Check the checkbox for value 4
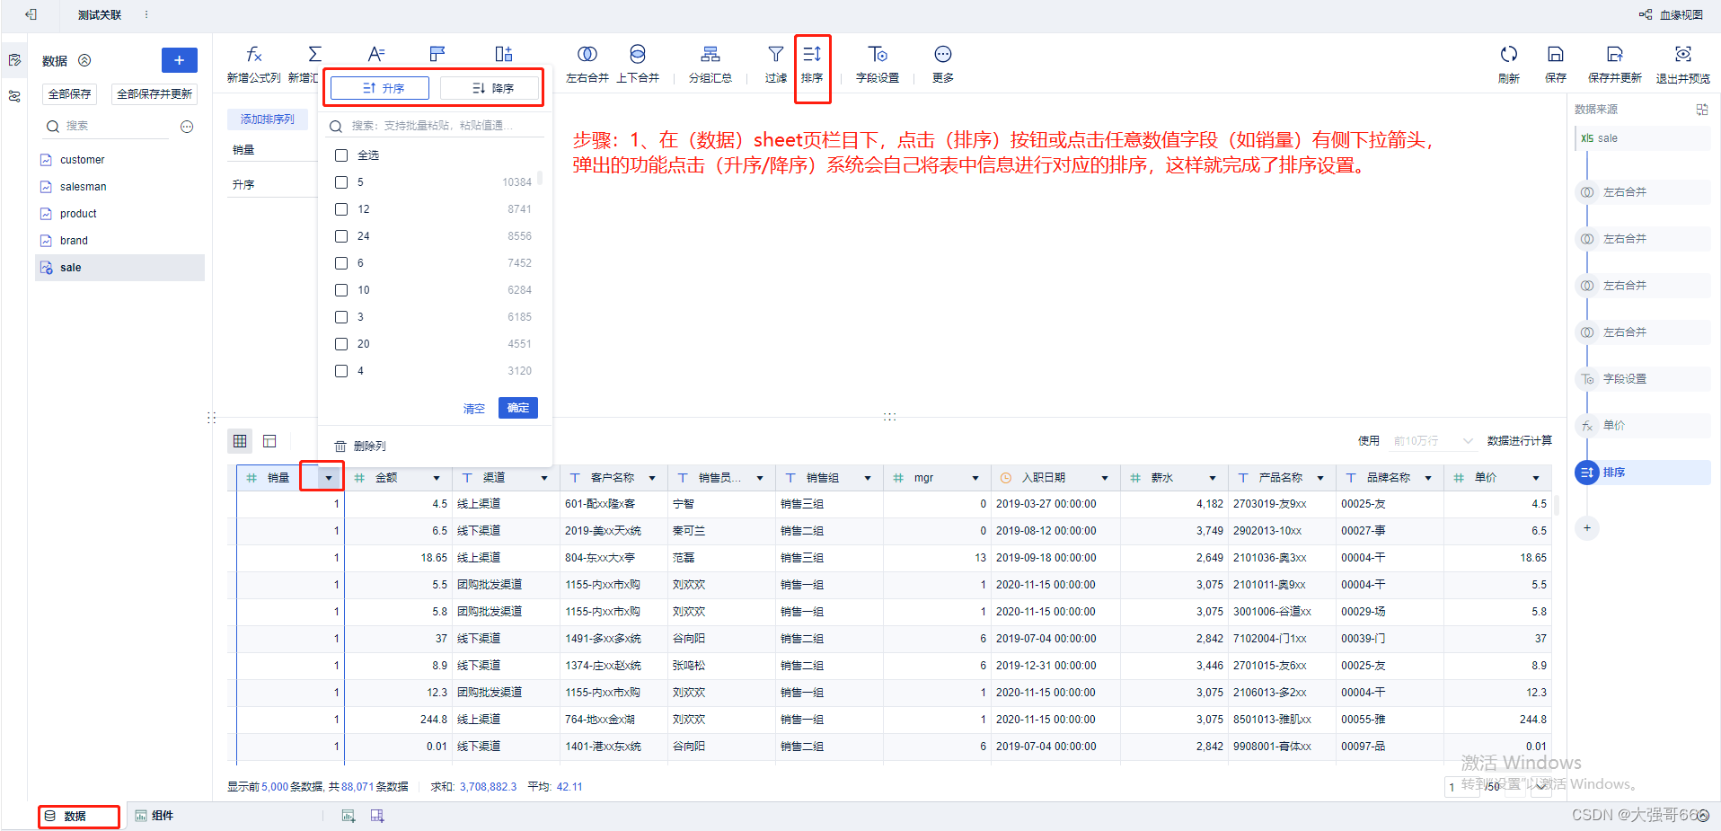 (x=341, y=371)
